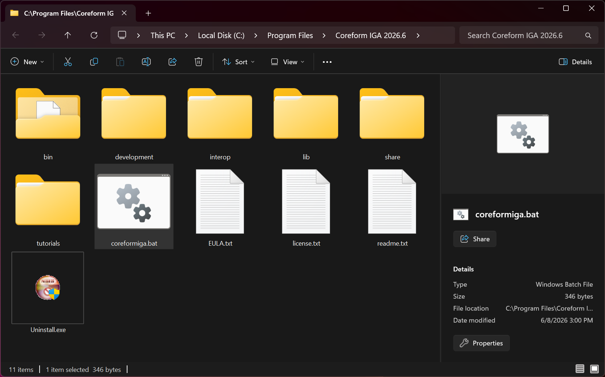Image resolution: width=605 pixels, height=377 pixels.
Task: Close the Coreform IG tab
Action: (124, 13)
